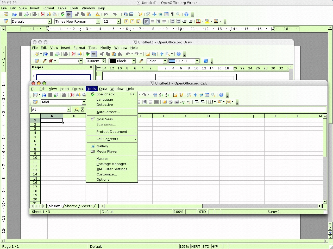Screen dimensions: 333x249
Task: Click Draw Navigator star icon
Action: click(x=162, y=54)
